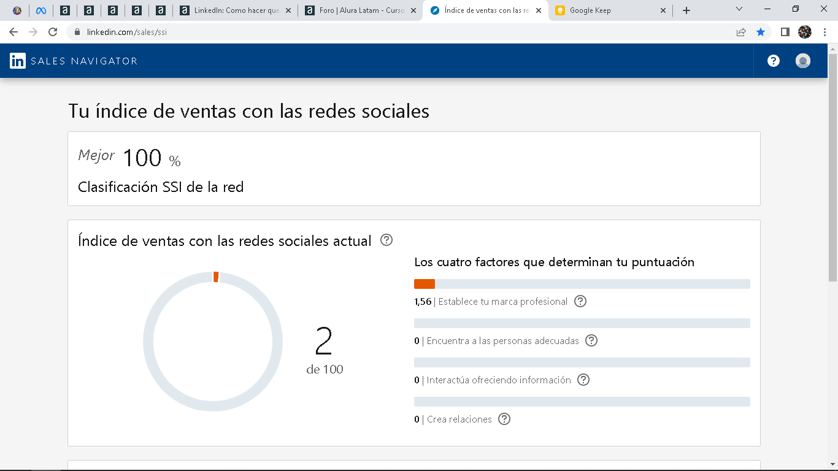Image resolution: width=838 pixels, height=471 pixels.
Task: Close the 'Foro | Alura Latam' tab
Action: point(413,10)
